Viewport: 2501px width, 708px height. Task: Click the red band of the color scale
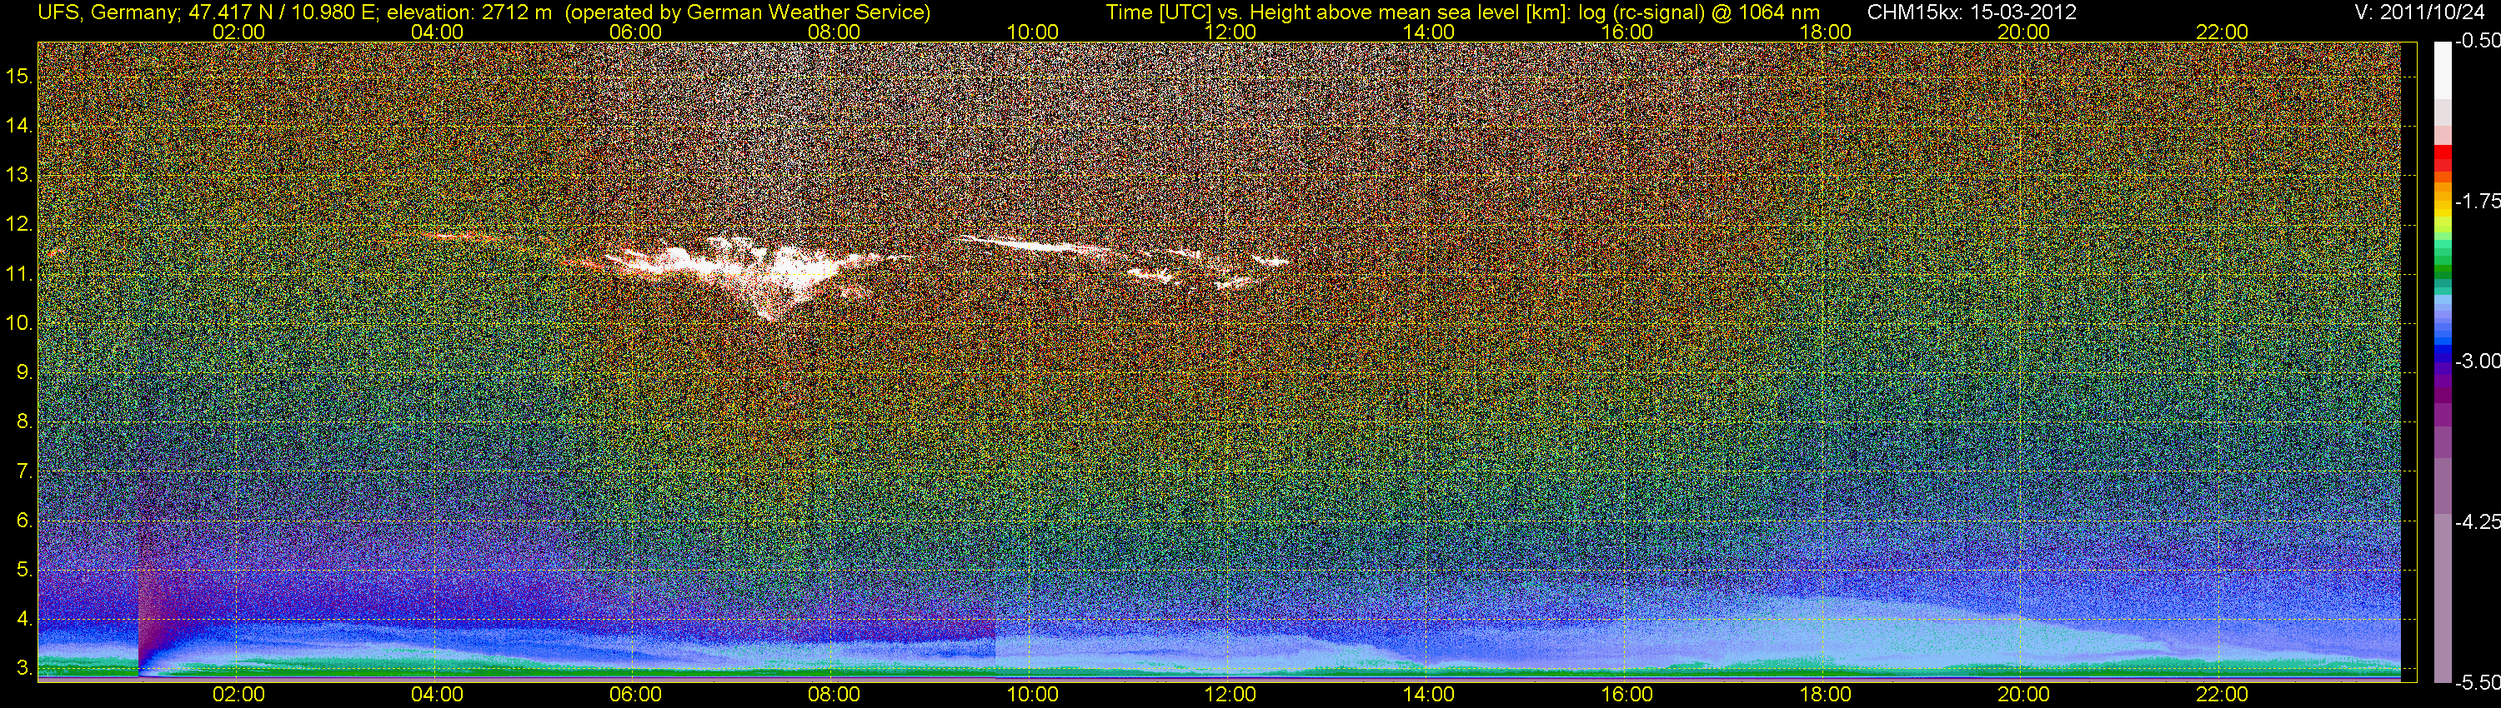pyautogui.click(x=2442, y=159)
